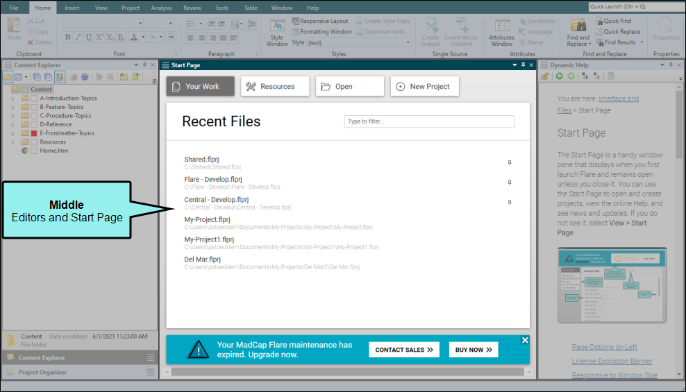686x392 pixels.
Task: Click the Italic formatting icon
Action: click(x=78, y=37)
